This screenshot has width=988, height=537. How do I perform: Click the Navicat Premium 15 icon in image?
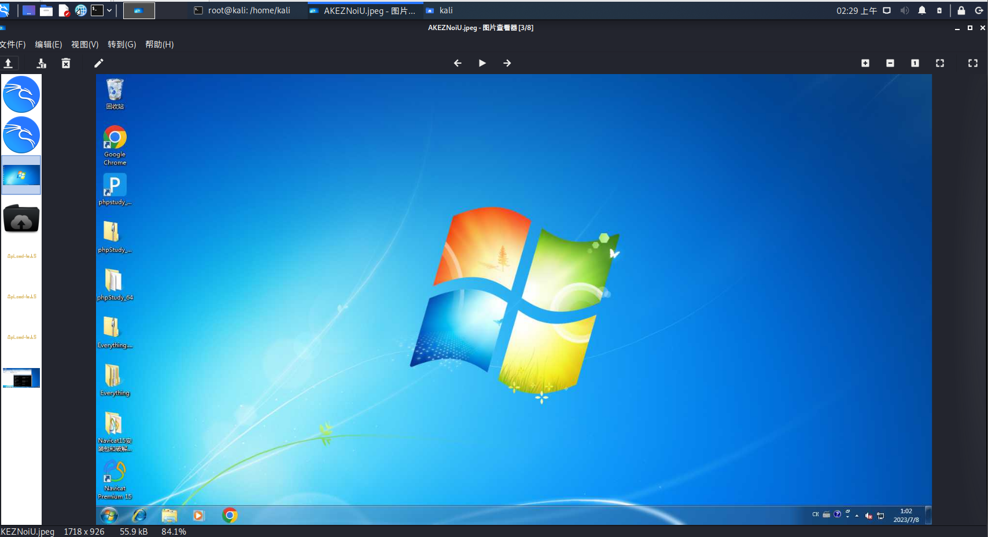pos(115,480)
